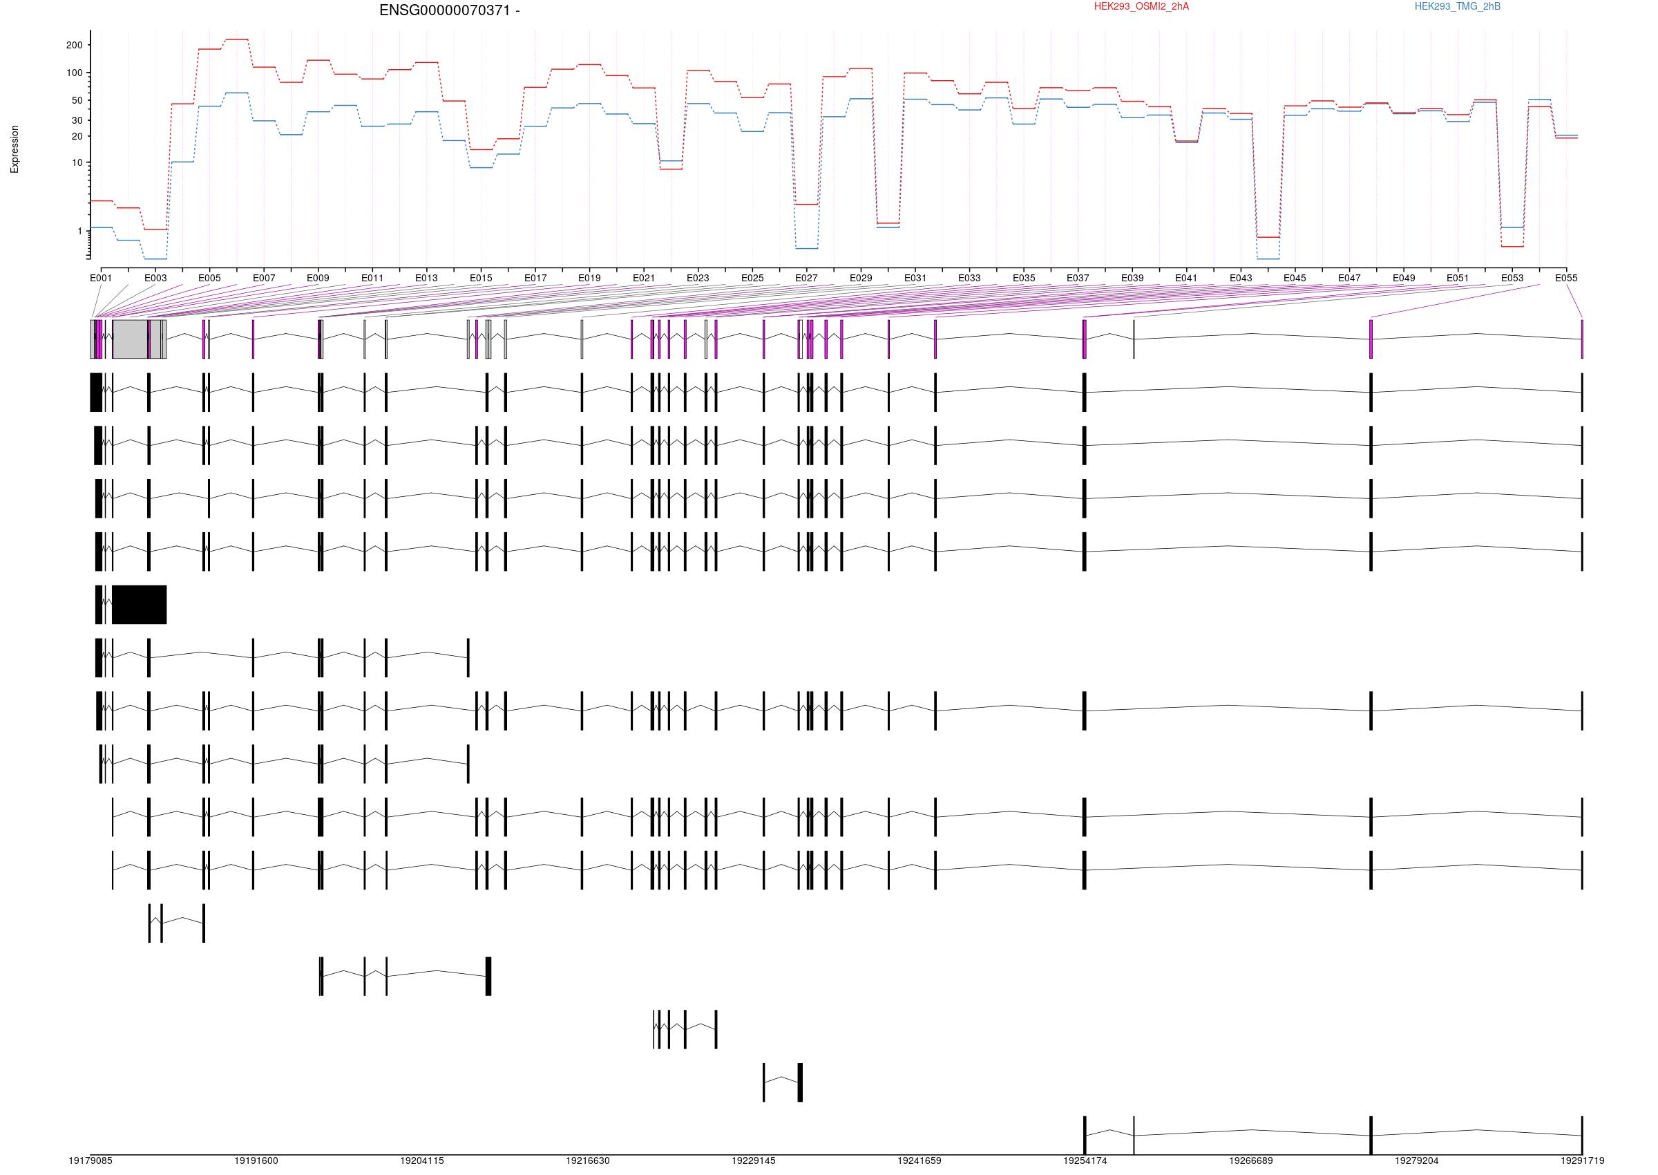
Task: Click genomic coordinate 19179085
Action: 90,1161
